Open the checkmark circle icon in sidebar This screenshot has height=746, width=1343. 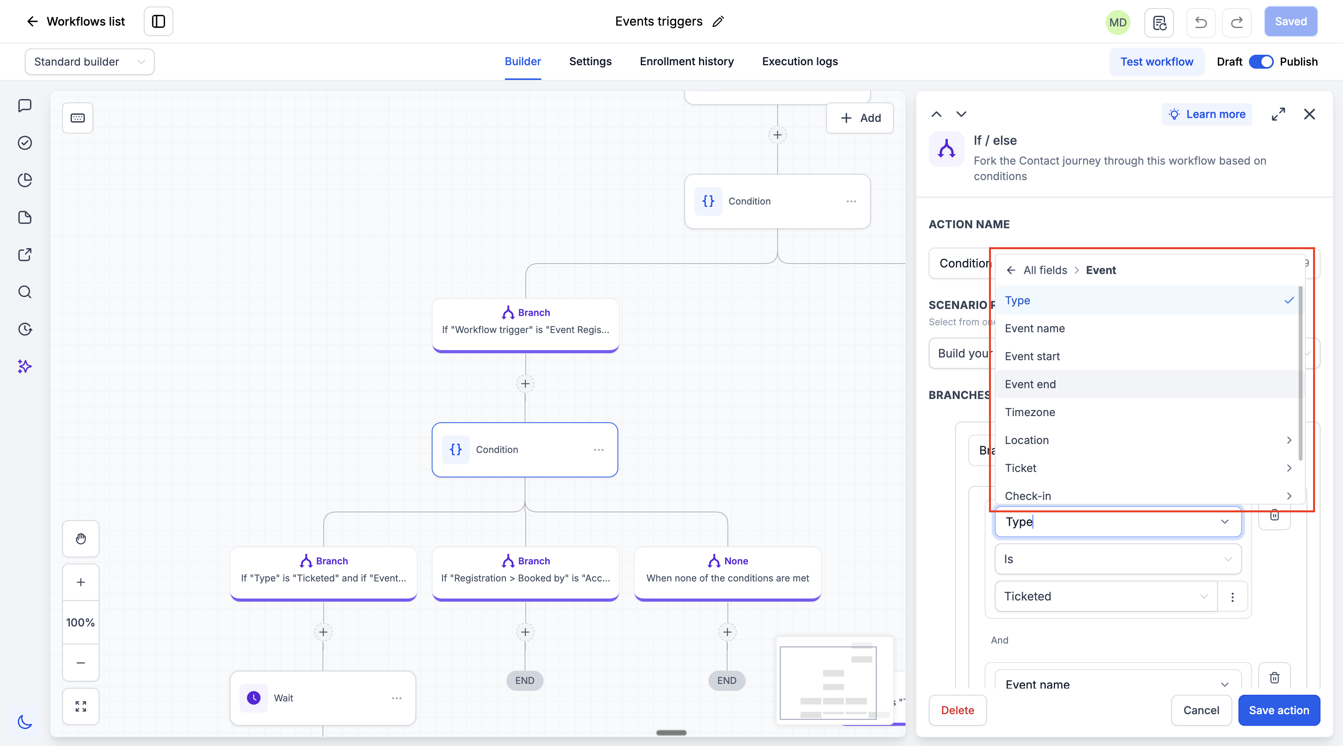tap(24, 143)
